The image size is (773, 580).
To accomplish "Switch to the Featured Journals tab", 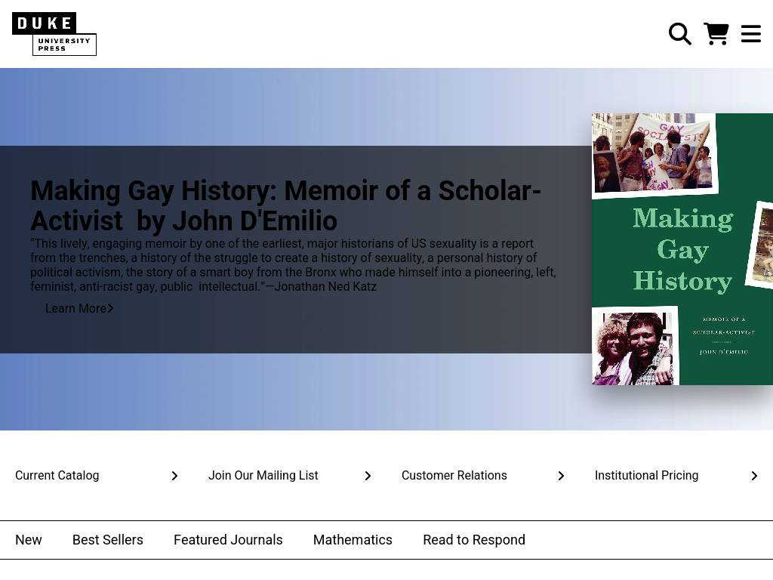I will (x=228, y=540).
